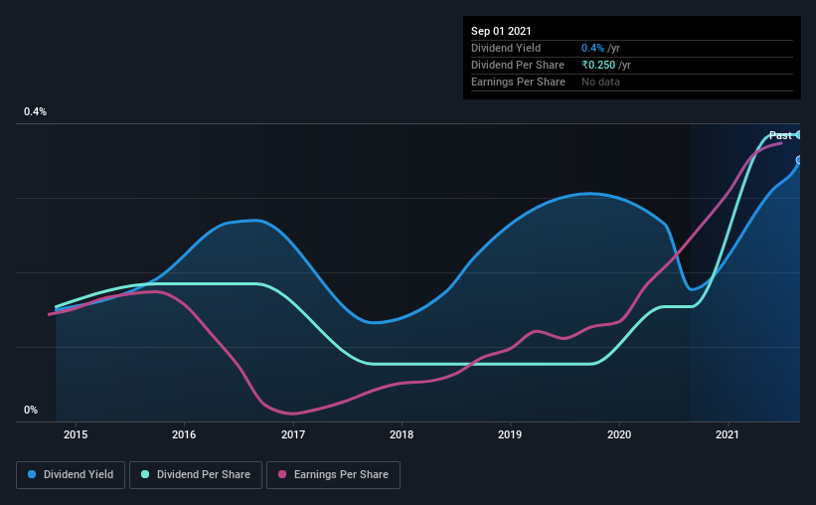Click the blue Dividend Yield legend dot
This screenshot has height=505, width=816.
pos(32,474)
